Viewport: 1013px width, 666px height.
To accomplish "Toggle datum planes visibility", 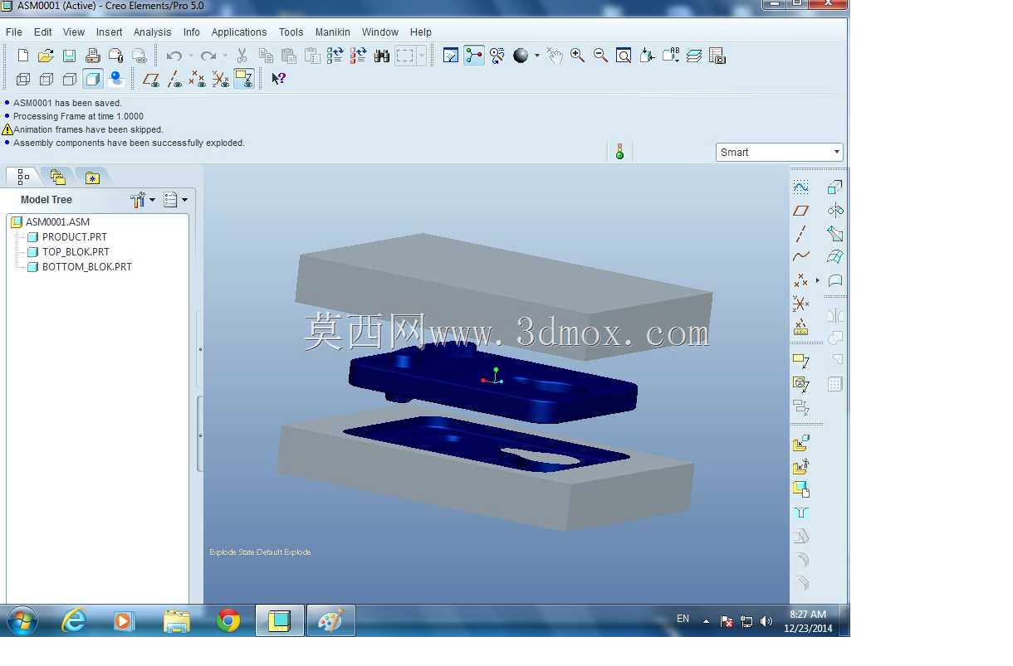I will 151,79.
